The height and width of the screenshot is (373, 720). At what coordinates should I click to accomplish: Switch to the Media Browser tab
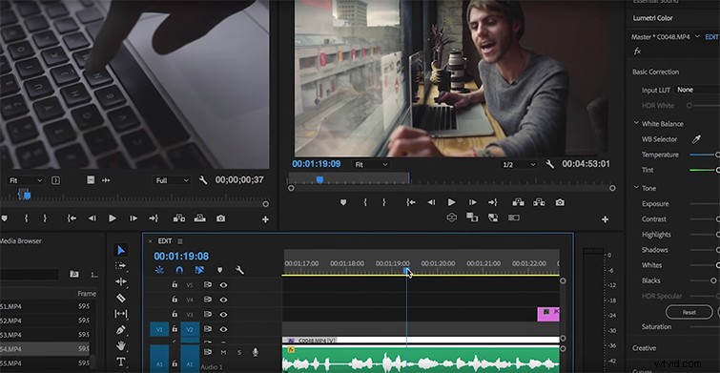click(21, 241)
